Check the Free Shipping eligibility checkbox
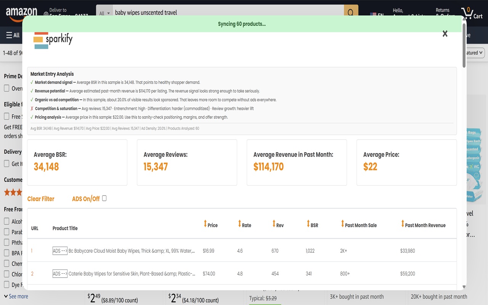488x305 pixels. point(6,116)
